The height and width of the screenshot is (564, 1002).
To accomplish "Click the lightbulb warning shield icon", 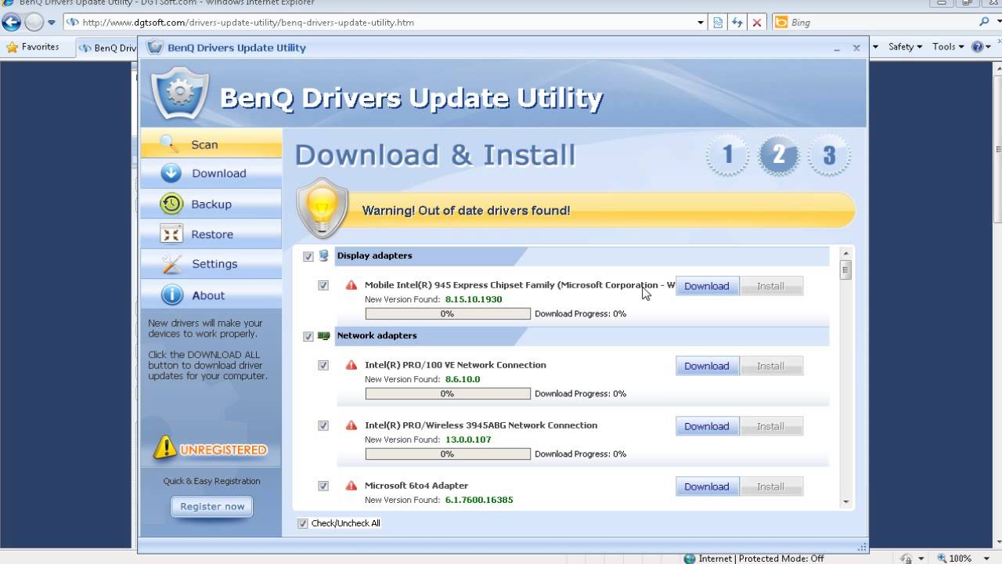I will (x=322, y=208).
